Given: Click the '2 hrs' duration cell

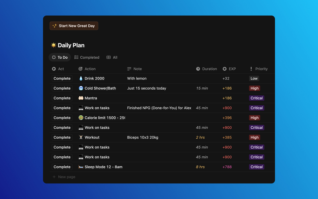Looking at the screenshot, I should (200, 138).
